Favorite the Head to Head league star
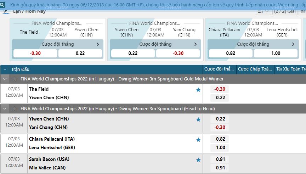This screenshot has height=174, width=306. click(x=14, y=109)
